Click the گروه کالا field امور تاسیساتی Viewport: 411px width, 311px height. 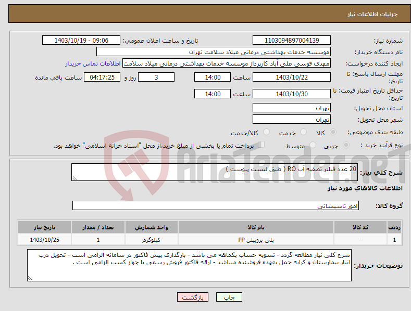coord(216,206)
